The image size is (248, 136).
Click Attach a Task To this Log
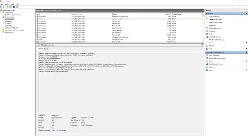click(x=217, y=40)
